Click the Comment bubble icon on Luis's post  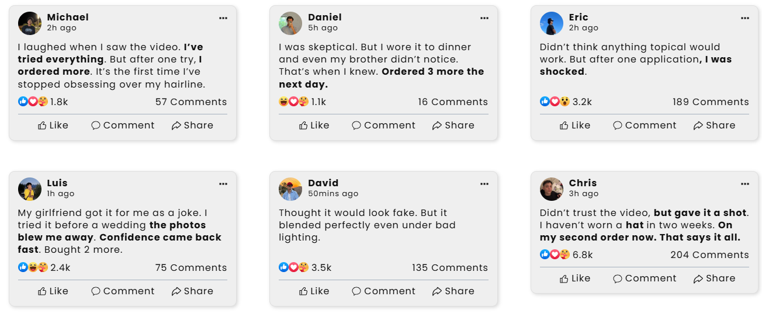(96, 291)
